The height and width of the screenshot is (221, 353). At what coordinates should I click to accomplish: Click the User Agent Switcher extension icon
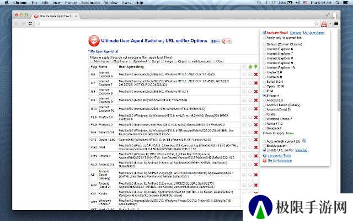[x=324, y=24]
